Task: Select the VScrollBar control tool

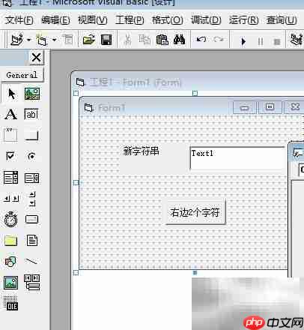Action: (32, 199)
